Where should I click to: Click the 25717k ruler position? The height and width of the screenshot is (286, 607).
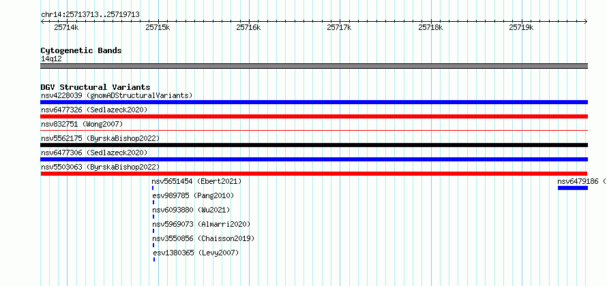tap(339, 27)
